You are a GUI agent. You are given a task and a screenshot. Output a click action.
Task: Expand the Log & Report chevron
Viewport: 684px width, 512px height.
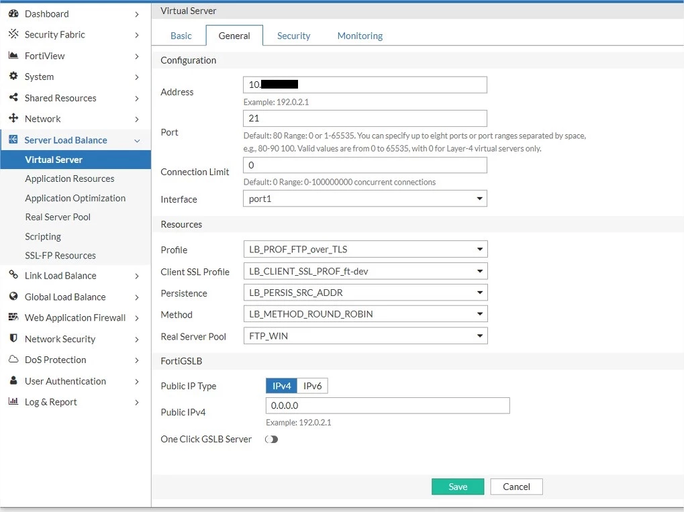(x=137, y=402)
